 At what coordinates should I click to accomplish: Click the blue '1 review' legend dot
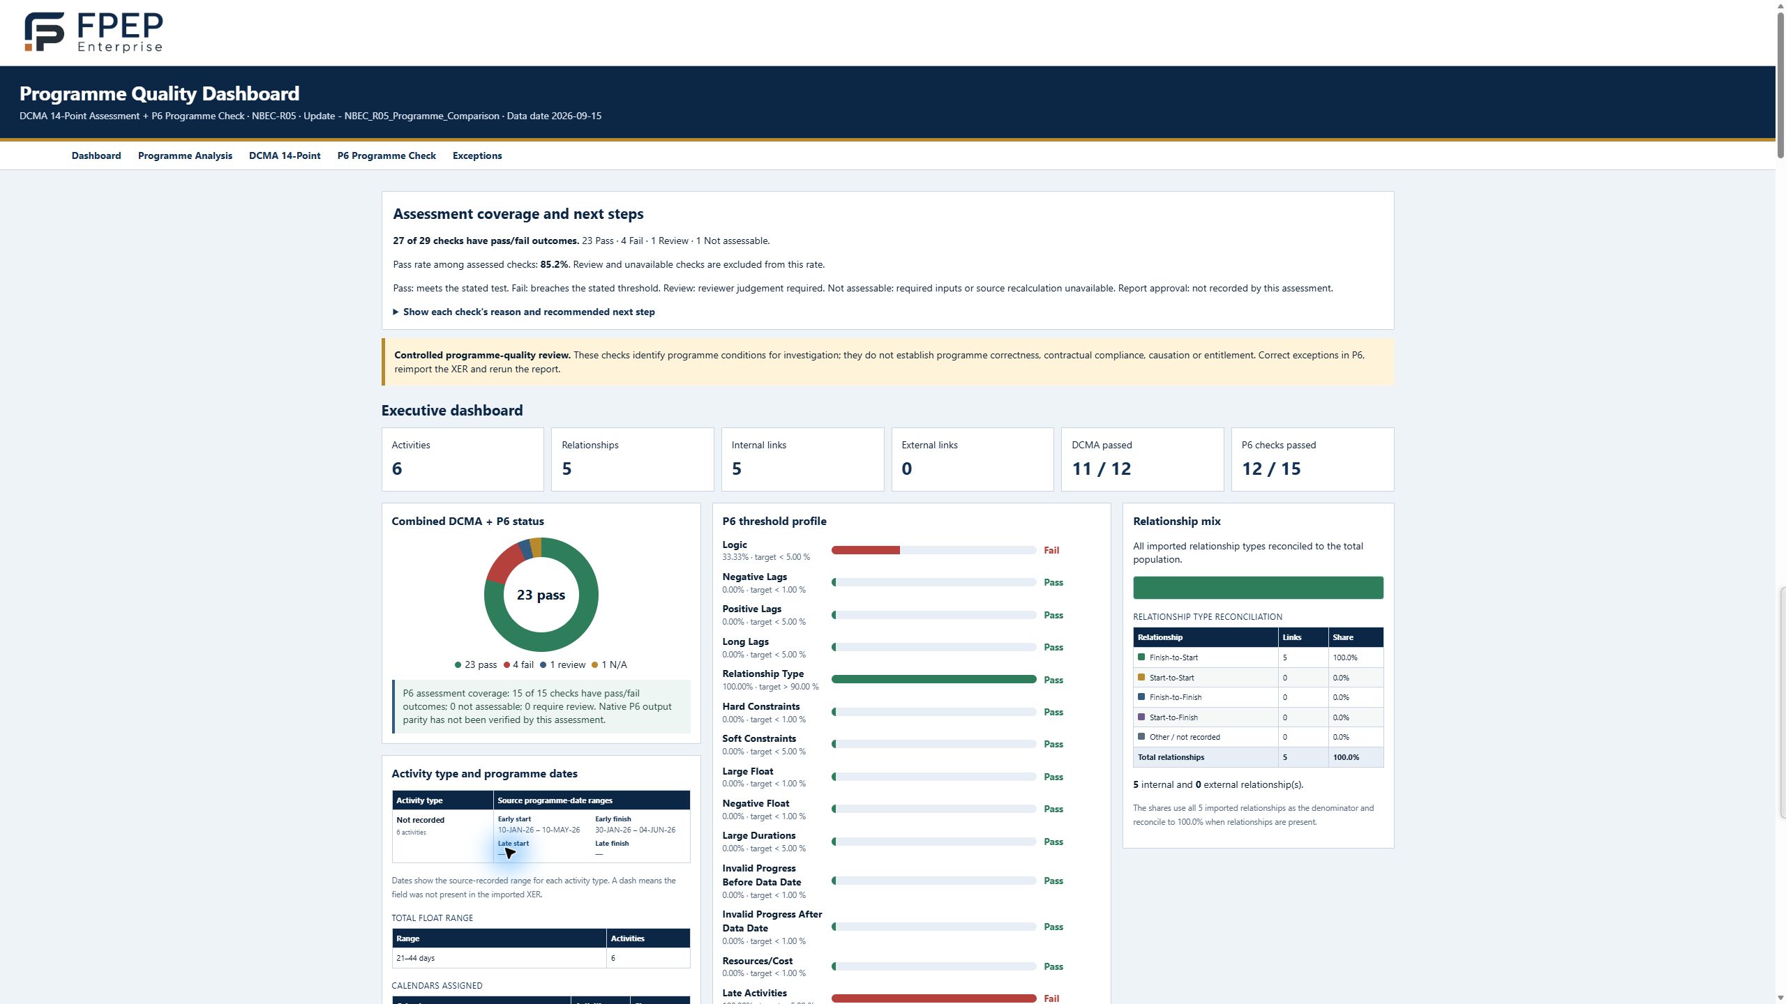click(x=543, y=665)
